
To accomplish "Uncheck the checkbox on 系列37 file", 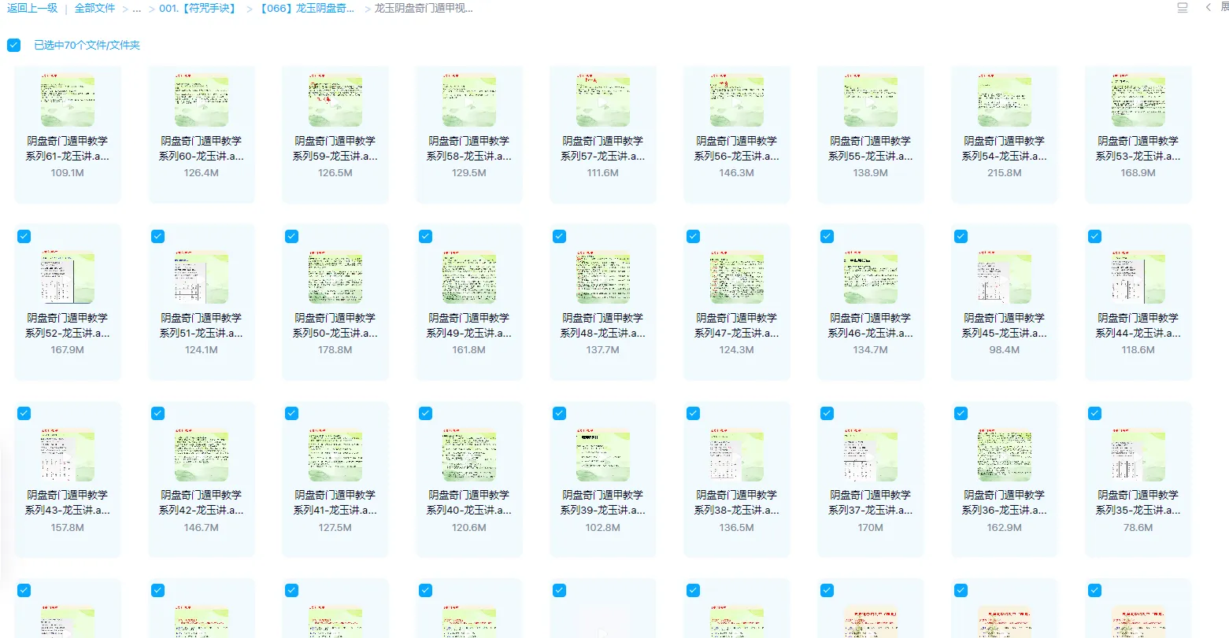I will click(827, 413).
